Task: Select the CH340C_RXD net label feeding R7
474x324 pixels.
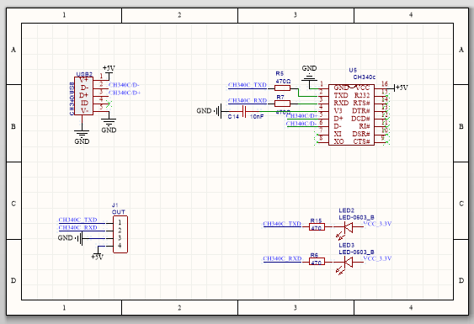Action: [248, 101]
